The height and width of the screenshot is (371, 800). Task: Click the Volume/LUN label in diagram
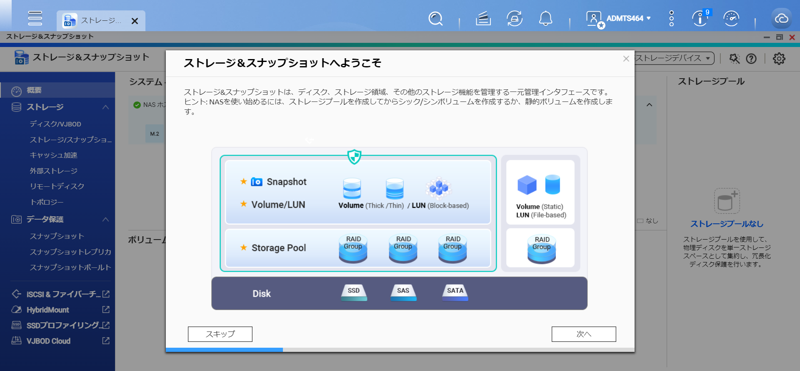click(x=278, y=205)
